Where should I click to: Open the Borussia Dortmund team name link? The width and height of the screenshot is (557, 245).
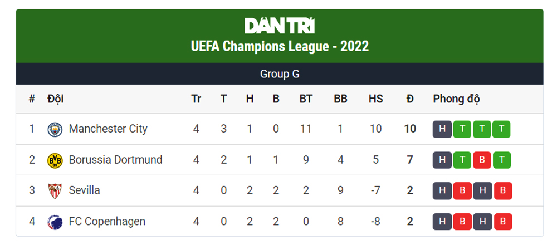point(115,160)
